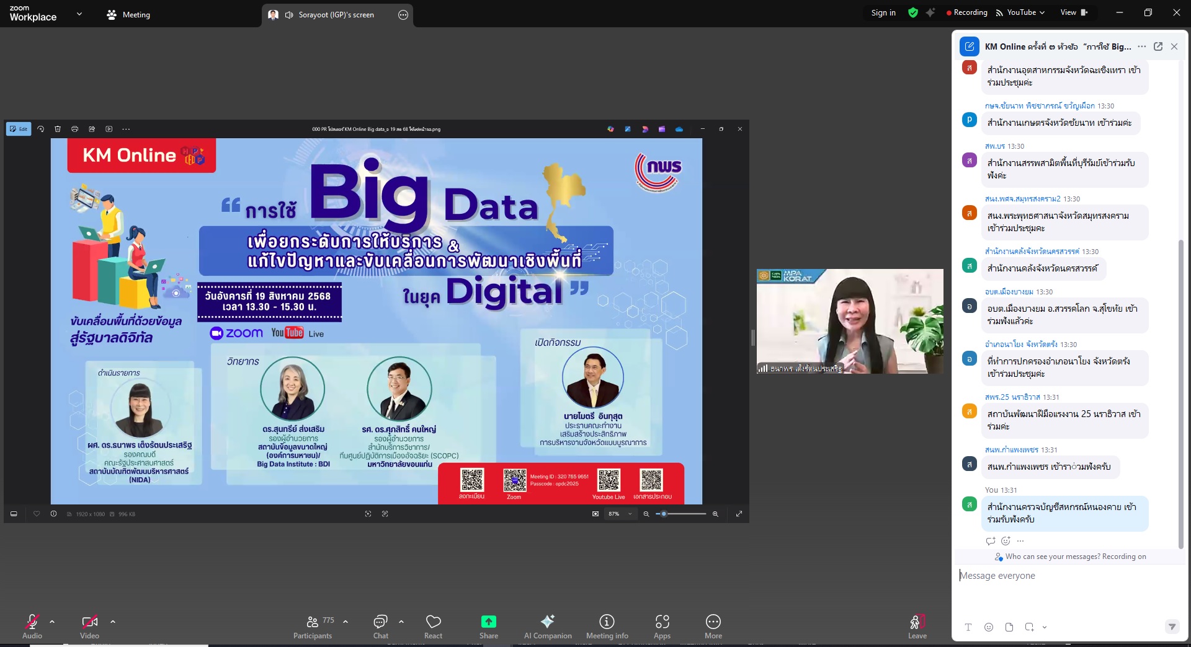The image size is (1191, 647).
Task: Click the screenshot capture icon in composer
Action: pyautogui.click(x=1030, y=627)
